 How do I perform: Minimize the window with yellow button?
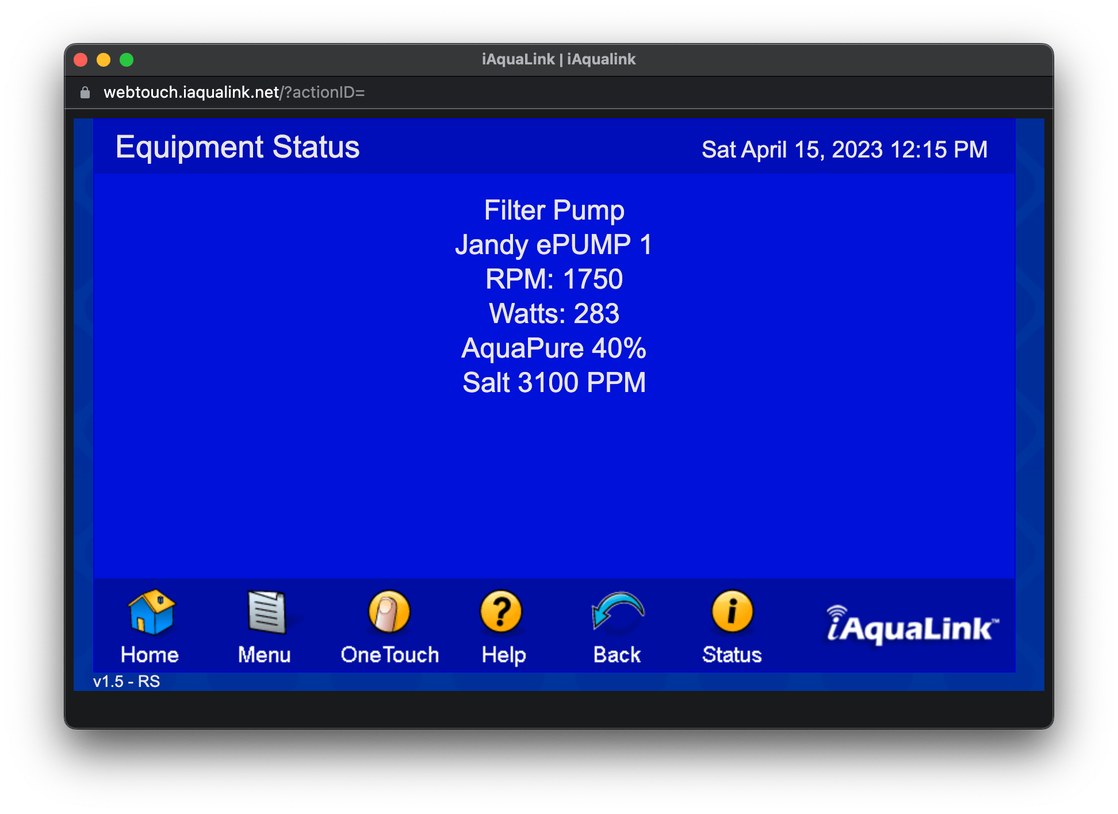(x=104, y=60)
